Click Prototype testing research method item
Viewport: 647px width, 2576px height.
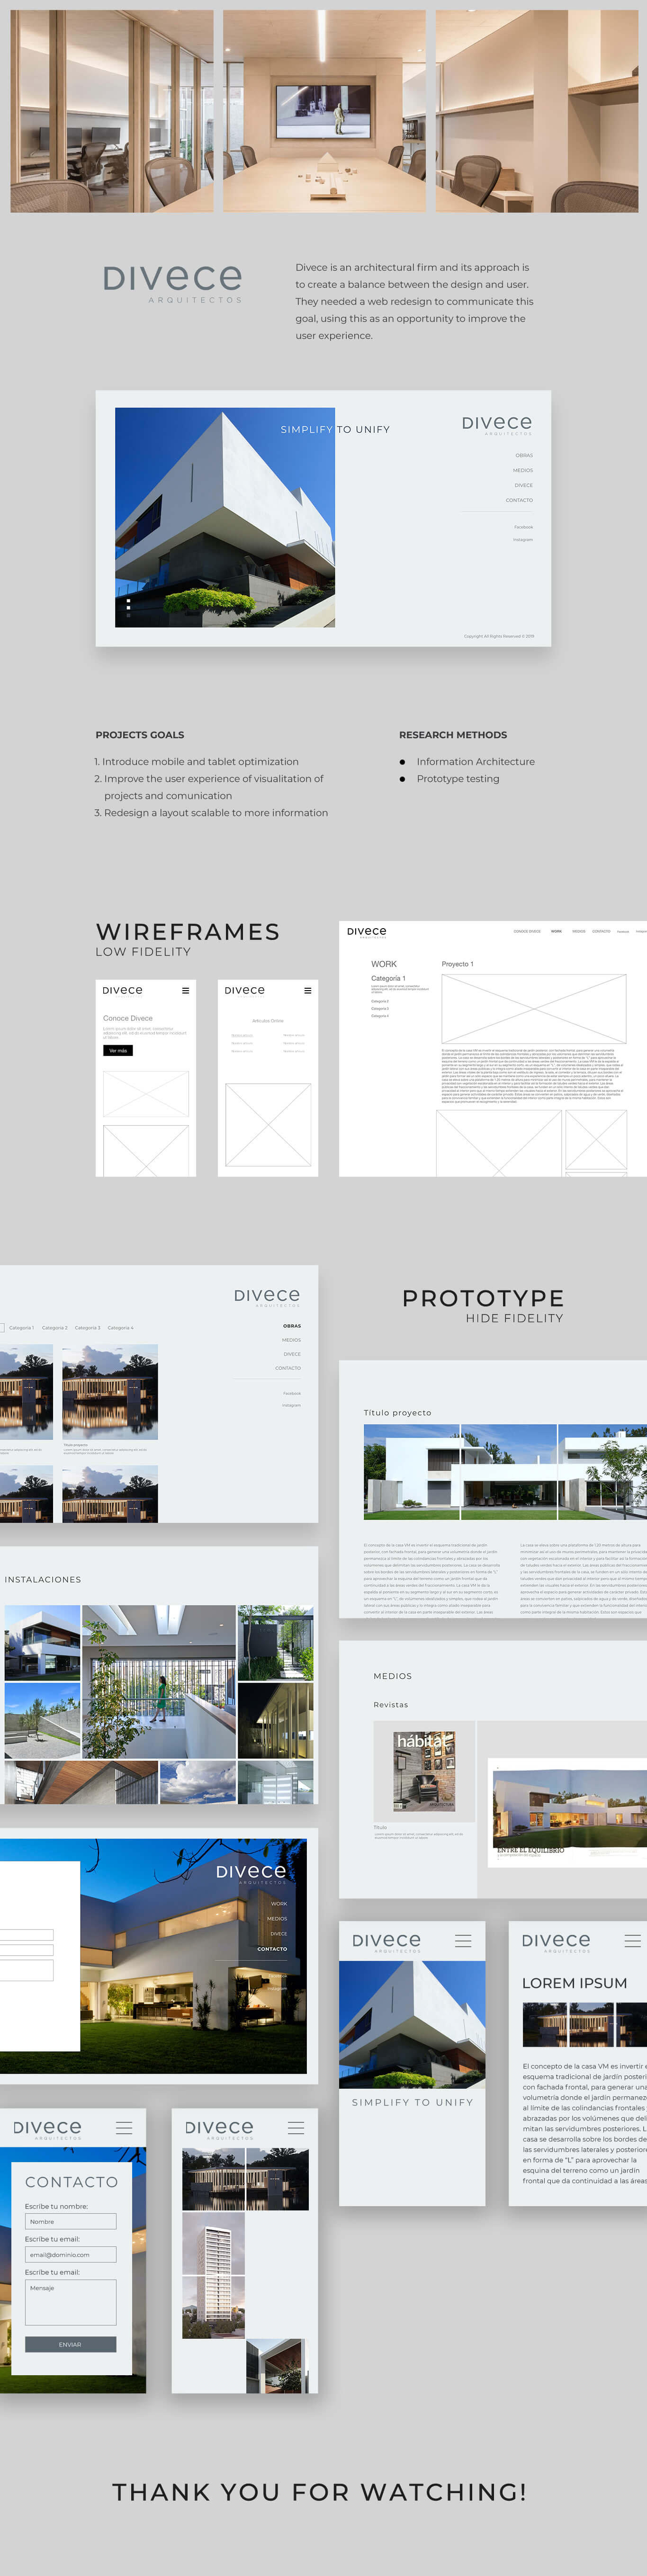[458, 779]
